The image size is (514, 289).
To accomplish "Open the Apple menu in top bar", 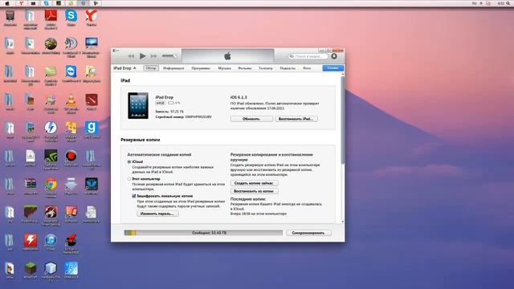I will pos(7,3).
